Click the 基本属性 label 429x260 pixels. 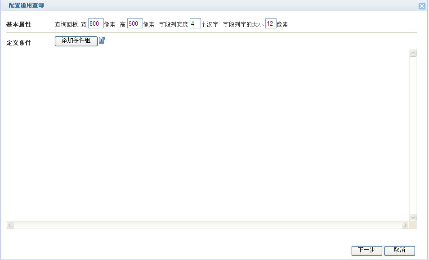click(18, 25)
